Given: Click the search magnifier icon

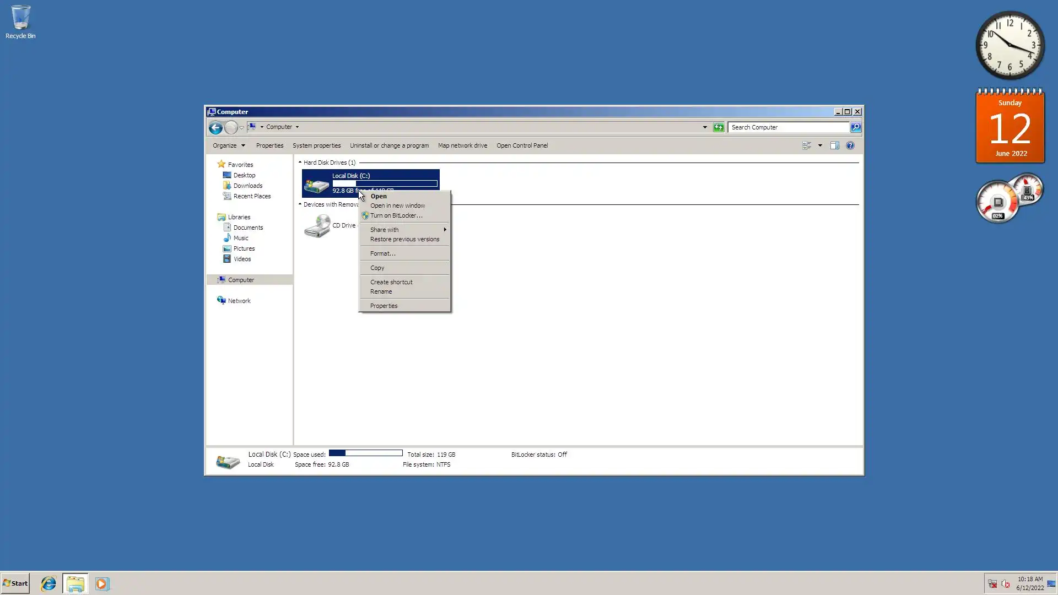Looking at the screenshot, I should 855,127.
